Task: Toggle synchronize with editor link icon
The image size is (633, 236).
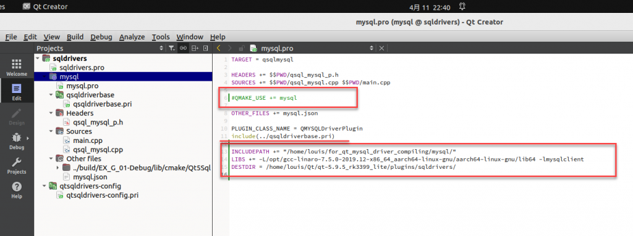Action: [x=183, y=48]
